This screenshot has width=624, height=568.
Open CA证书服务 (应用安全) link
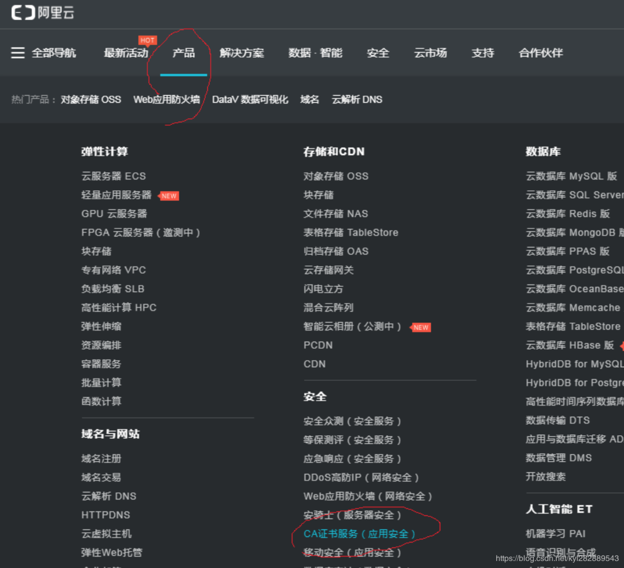pos(359,534)
